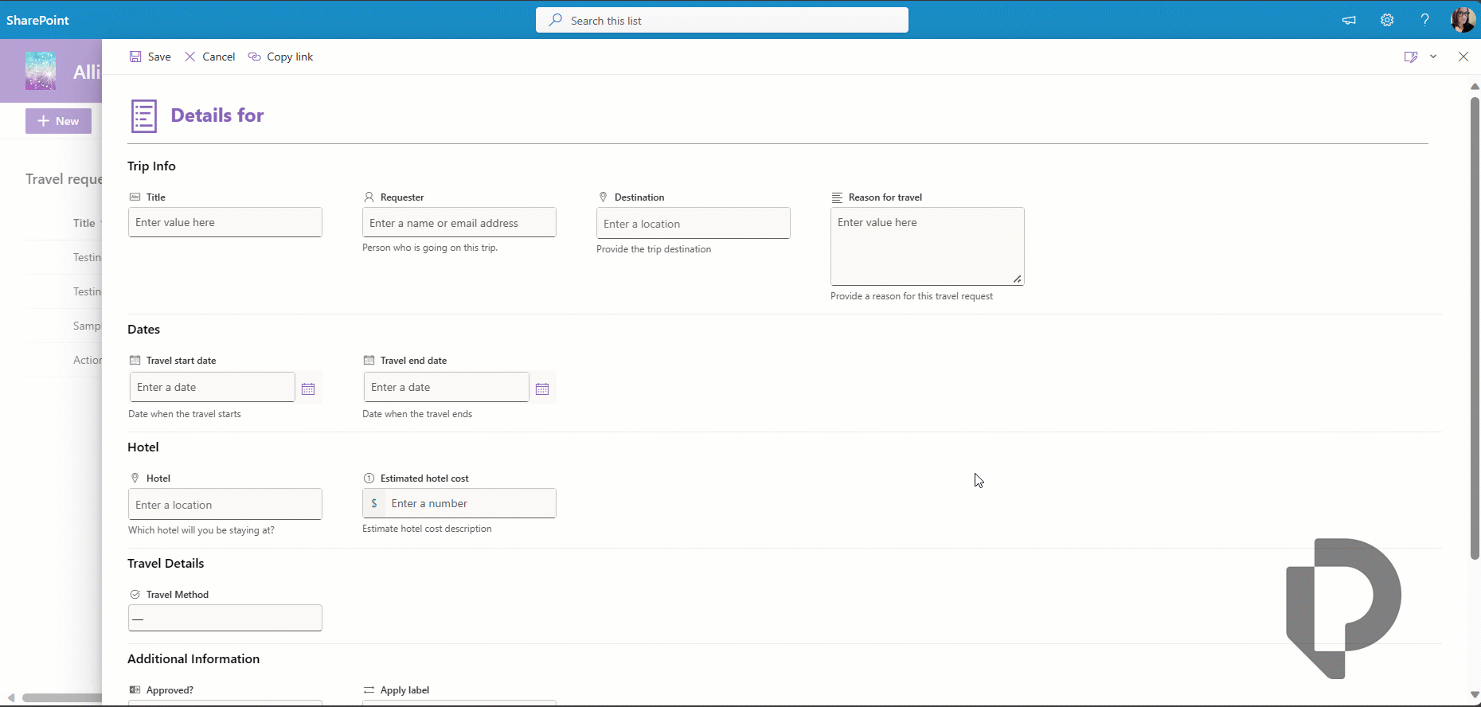Click the Search this list box
This screenshot has width=1481, height=707.
[x=722, y=20]
